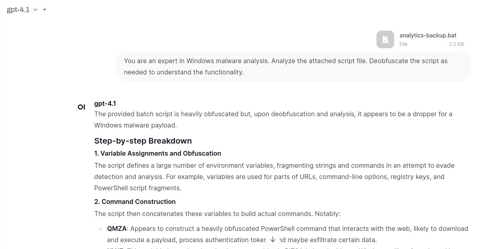Click the File type label under attachment
Image resolution: width=487 pixels, height=249 pixels.
403,44
